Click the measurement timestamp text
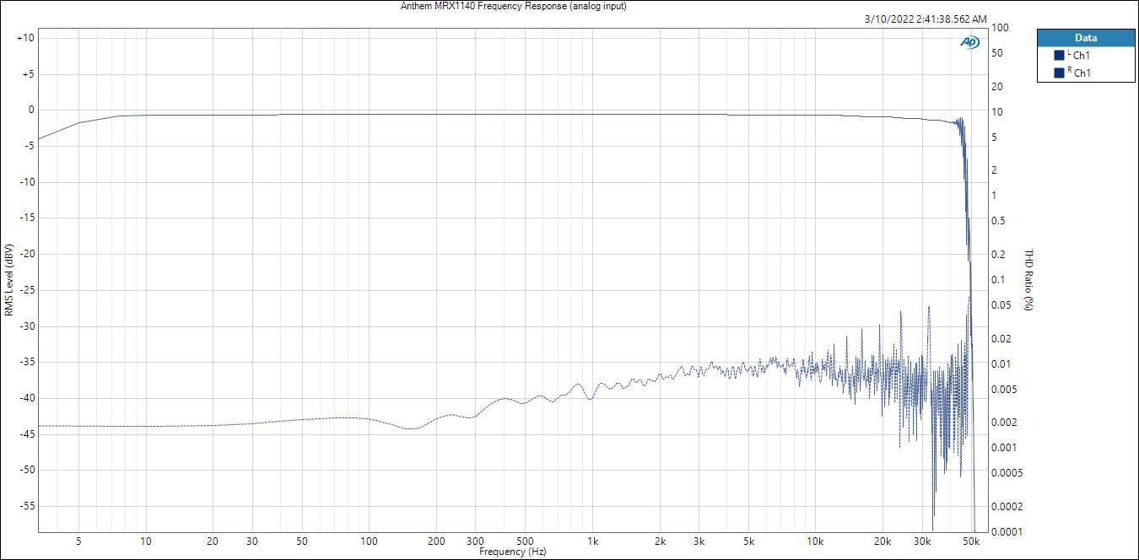This screenshot has height=560, width=1139. [926, 19]
